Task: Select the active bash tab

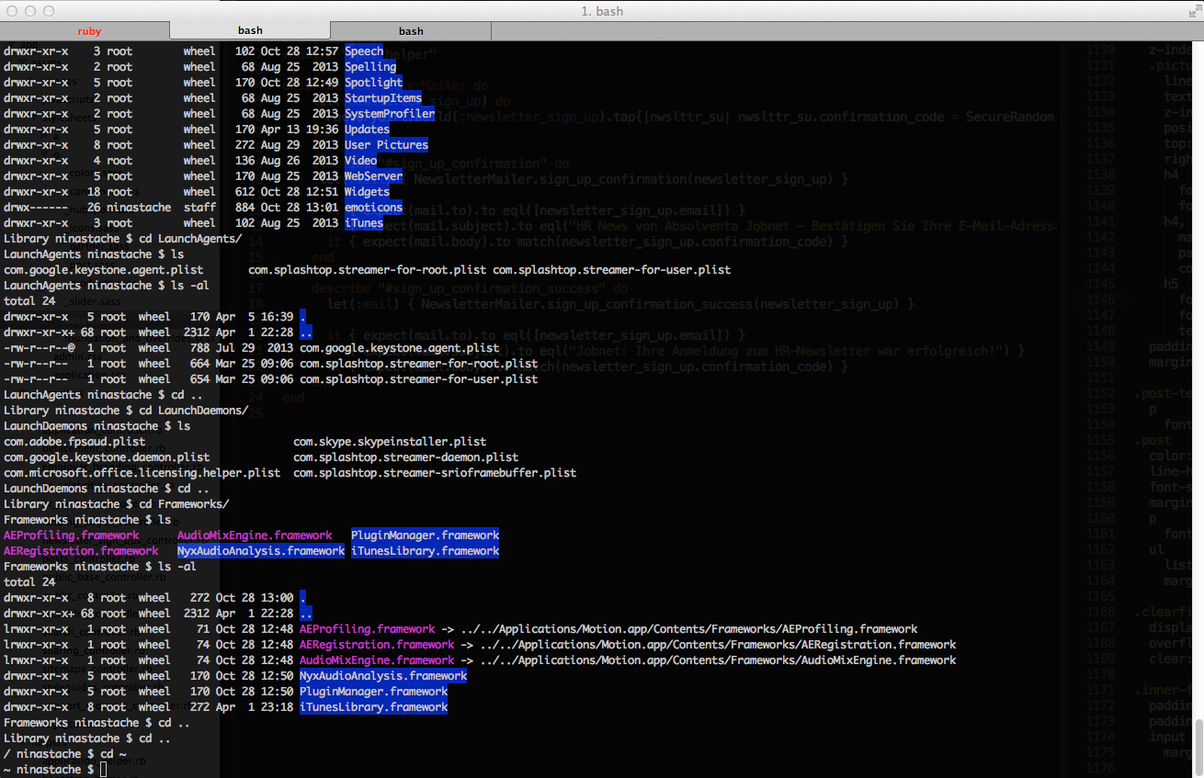Action: pyautogui.click(x=250, y=31)
